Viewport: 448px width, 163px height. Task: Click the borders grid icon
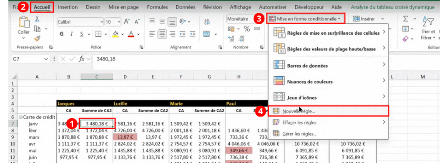(98, 34)
